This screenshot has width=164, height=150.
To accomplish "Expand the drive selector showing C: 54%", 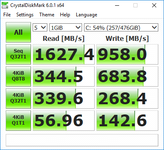I will point(121,27).
